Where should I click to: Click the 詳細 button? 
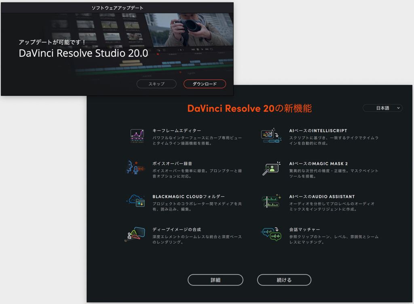coord(215,280)
